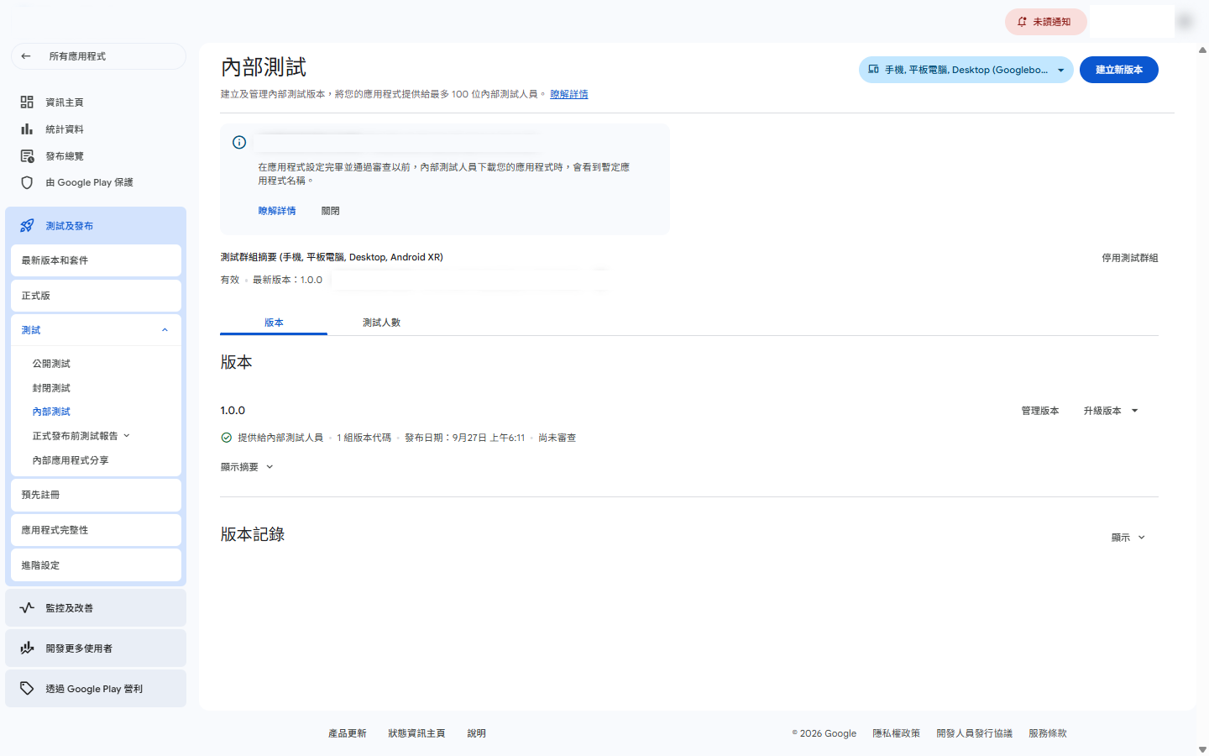
Task: Click the 隱私權政策 footer link
Action: coord(896,733)
